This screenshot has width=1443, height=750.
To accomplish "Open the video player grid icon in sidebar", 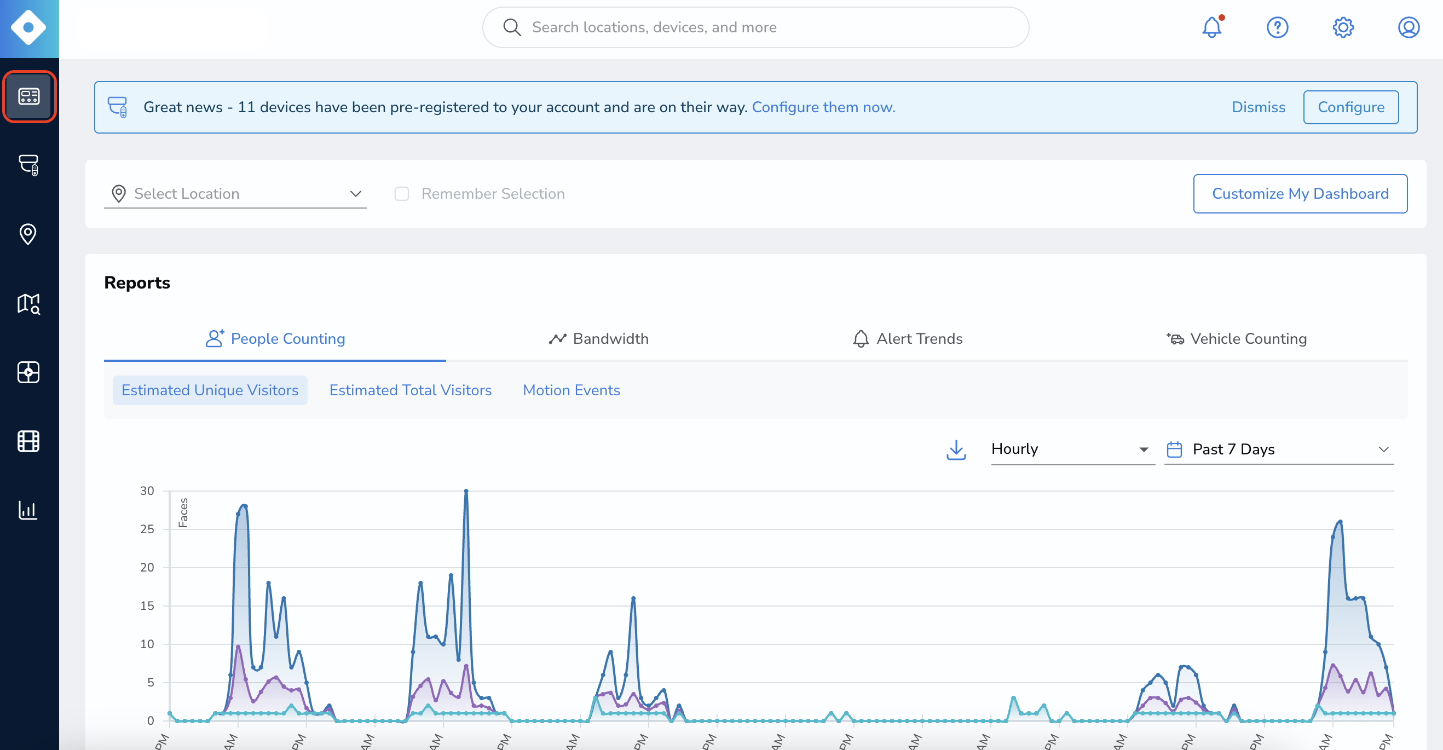I will [28, 372].
